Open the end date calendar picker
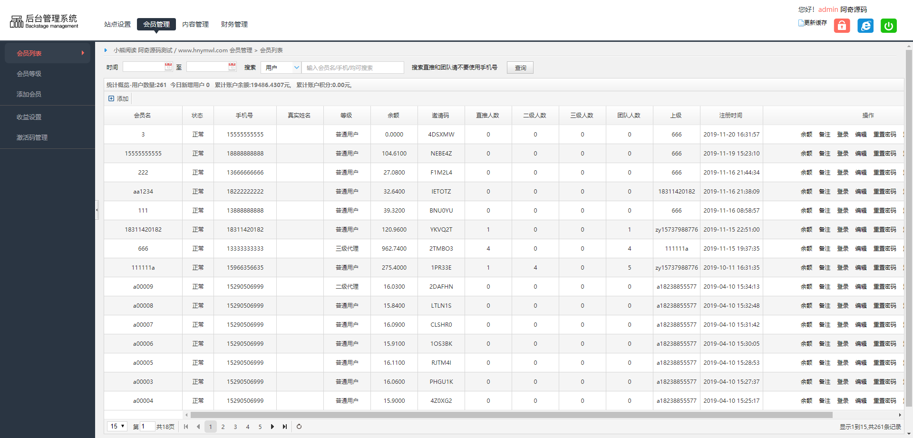The width and height of the screenshot is (913, 438). pyautogui.click(x=232, y=67)
